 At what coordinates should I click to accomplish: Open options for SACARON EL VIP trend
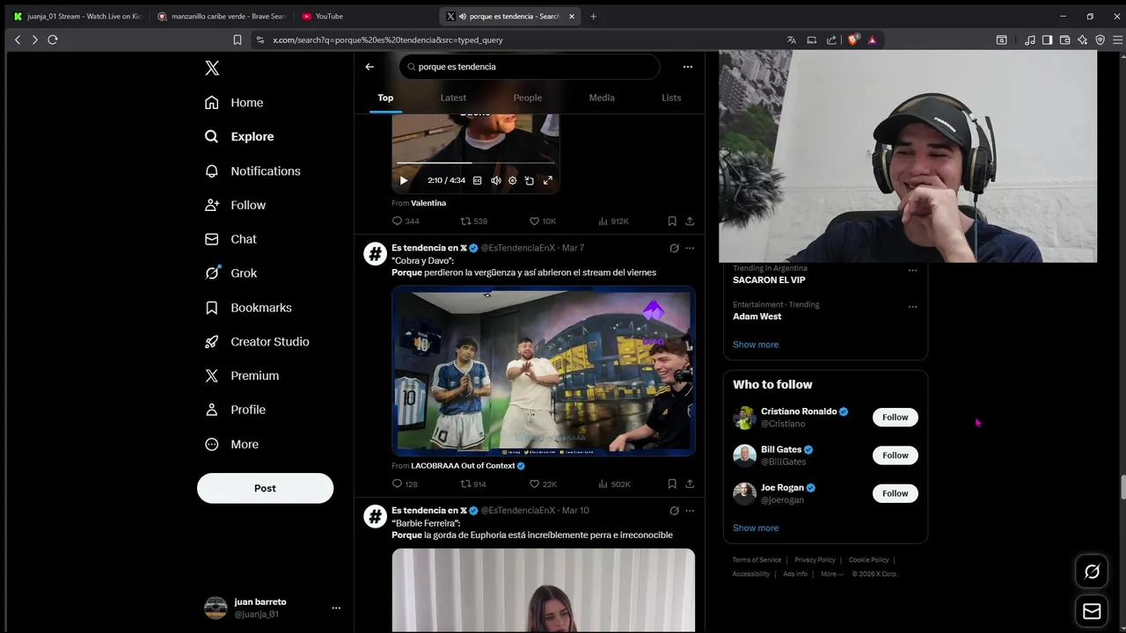pos(912,271)
